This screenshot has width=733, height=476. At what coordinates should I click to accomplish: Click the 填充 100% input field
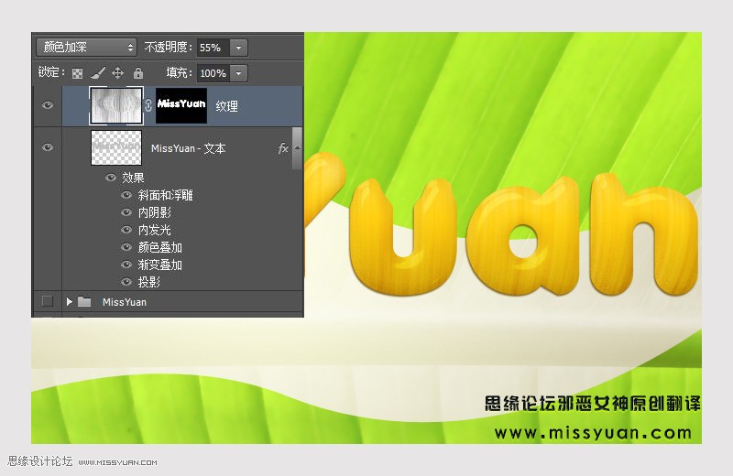point(213,73)
